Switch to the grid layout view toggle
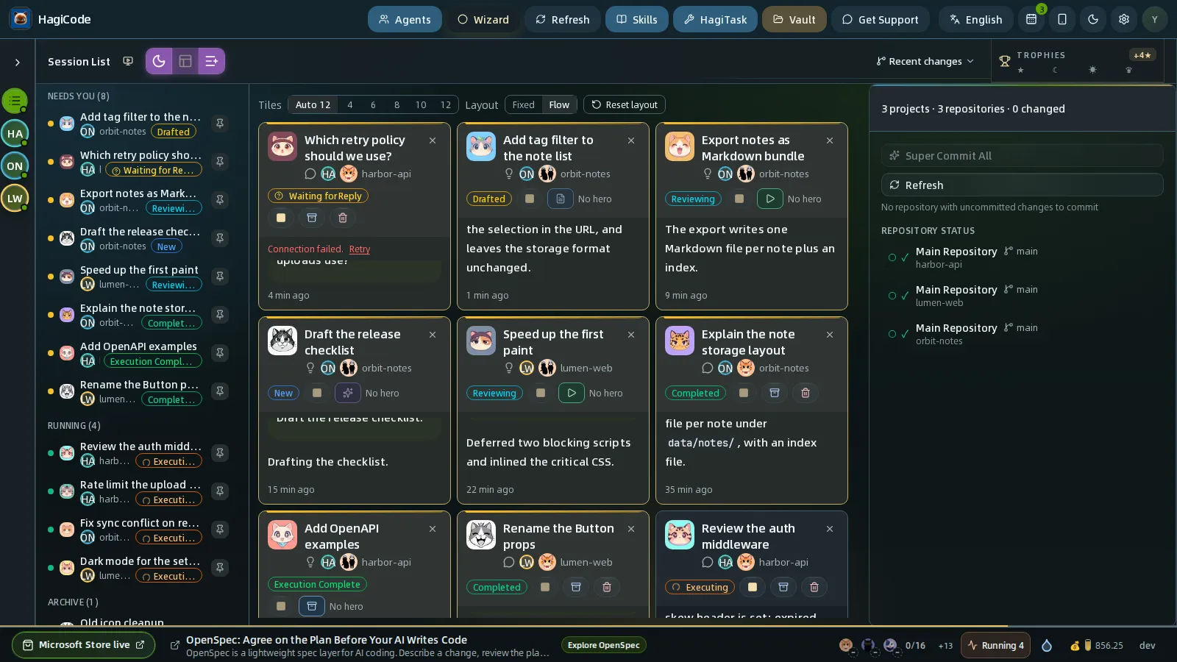This screenshot has width=1177, height=662. (185, 61)
